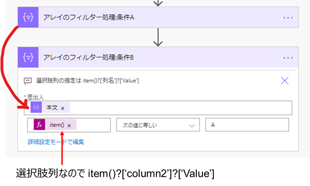Click the 詳細設定モードで編集 link

click(x=56, y=142)
